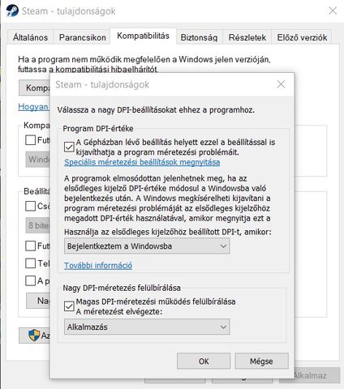Viewport: 344px width, 389px height.
Task: Tick the first checkbox under Beállítások
Action: tap(30, 206)
